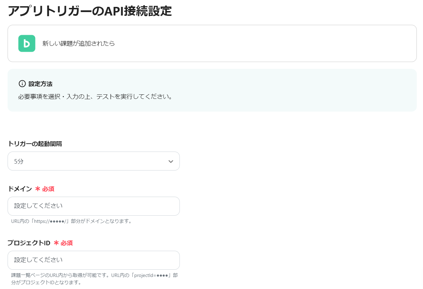Viewport: 423px width, 289px height.
Task: Click the ドメイン field label
Action: tap(20, 189)
